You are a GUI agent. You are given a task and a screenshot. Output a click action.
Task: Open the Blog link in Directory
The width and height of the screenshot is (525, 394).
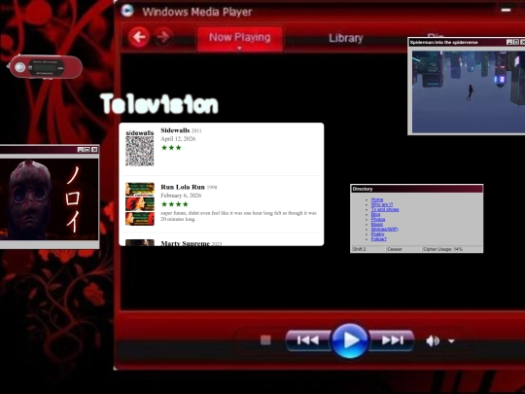[x=375, y=214]
